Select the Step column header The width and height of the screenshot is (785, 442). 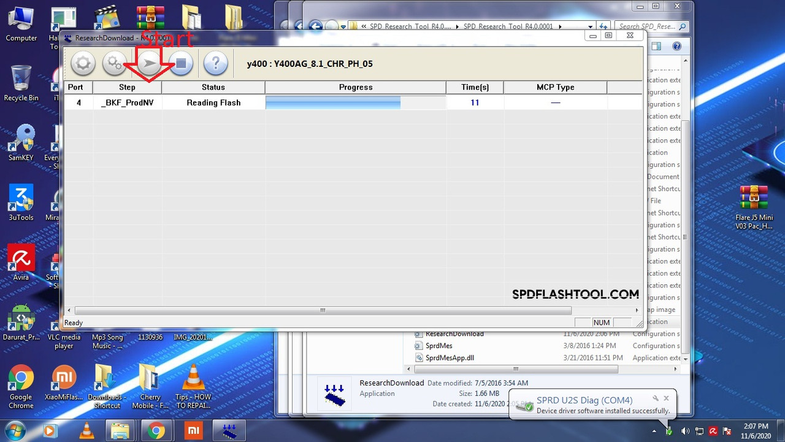click(127, 87)
